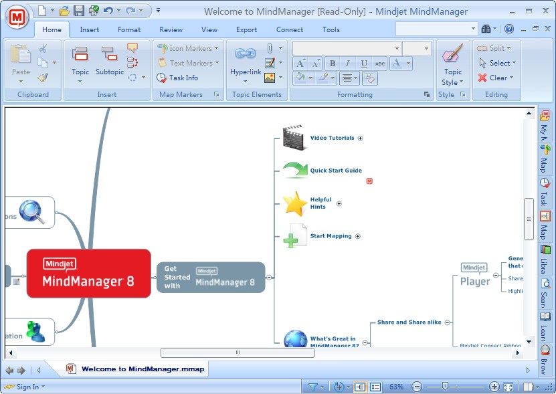Undo the last action

108,11
